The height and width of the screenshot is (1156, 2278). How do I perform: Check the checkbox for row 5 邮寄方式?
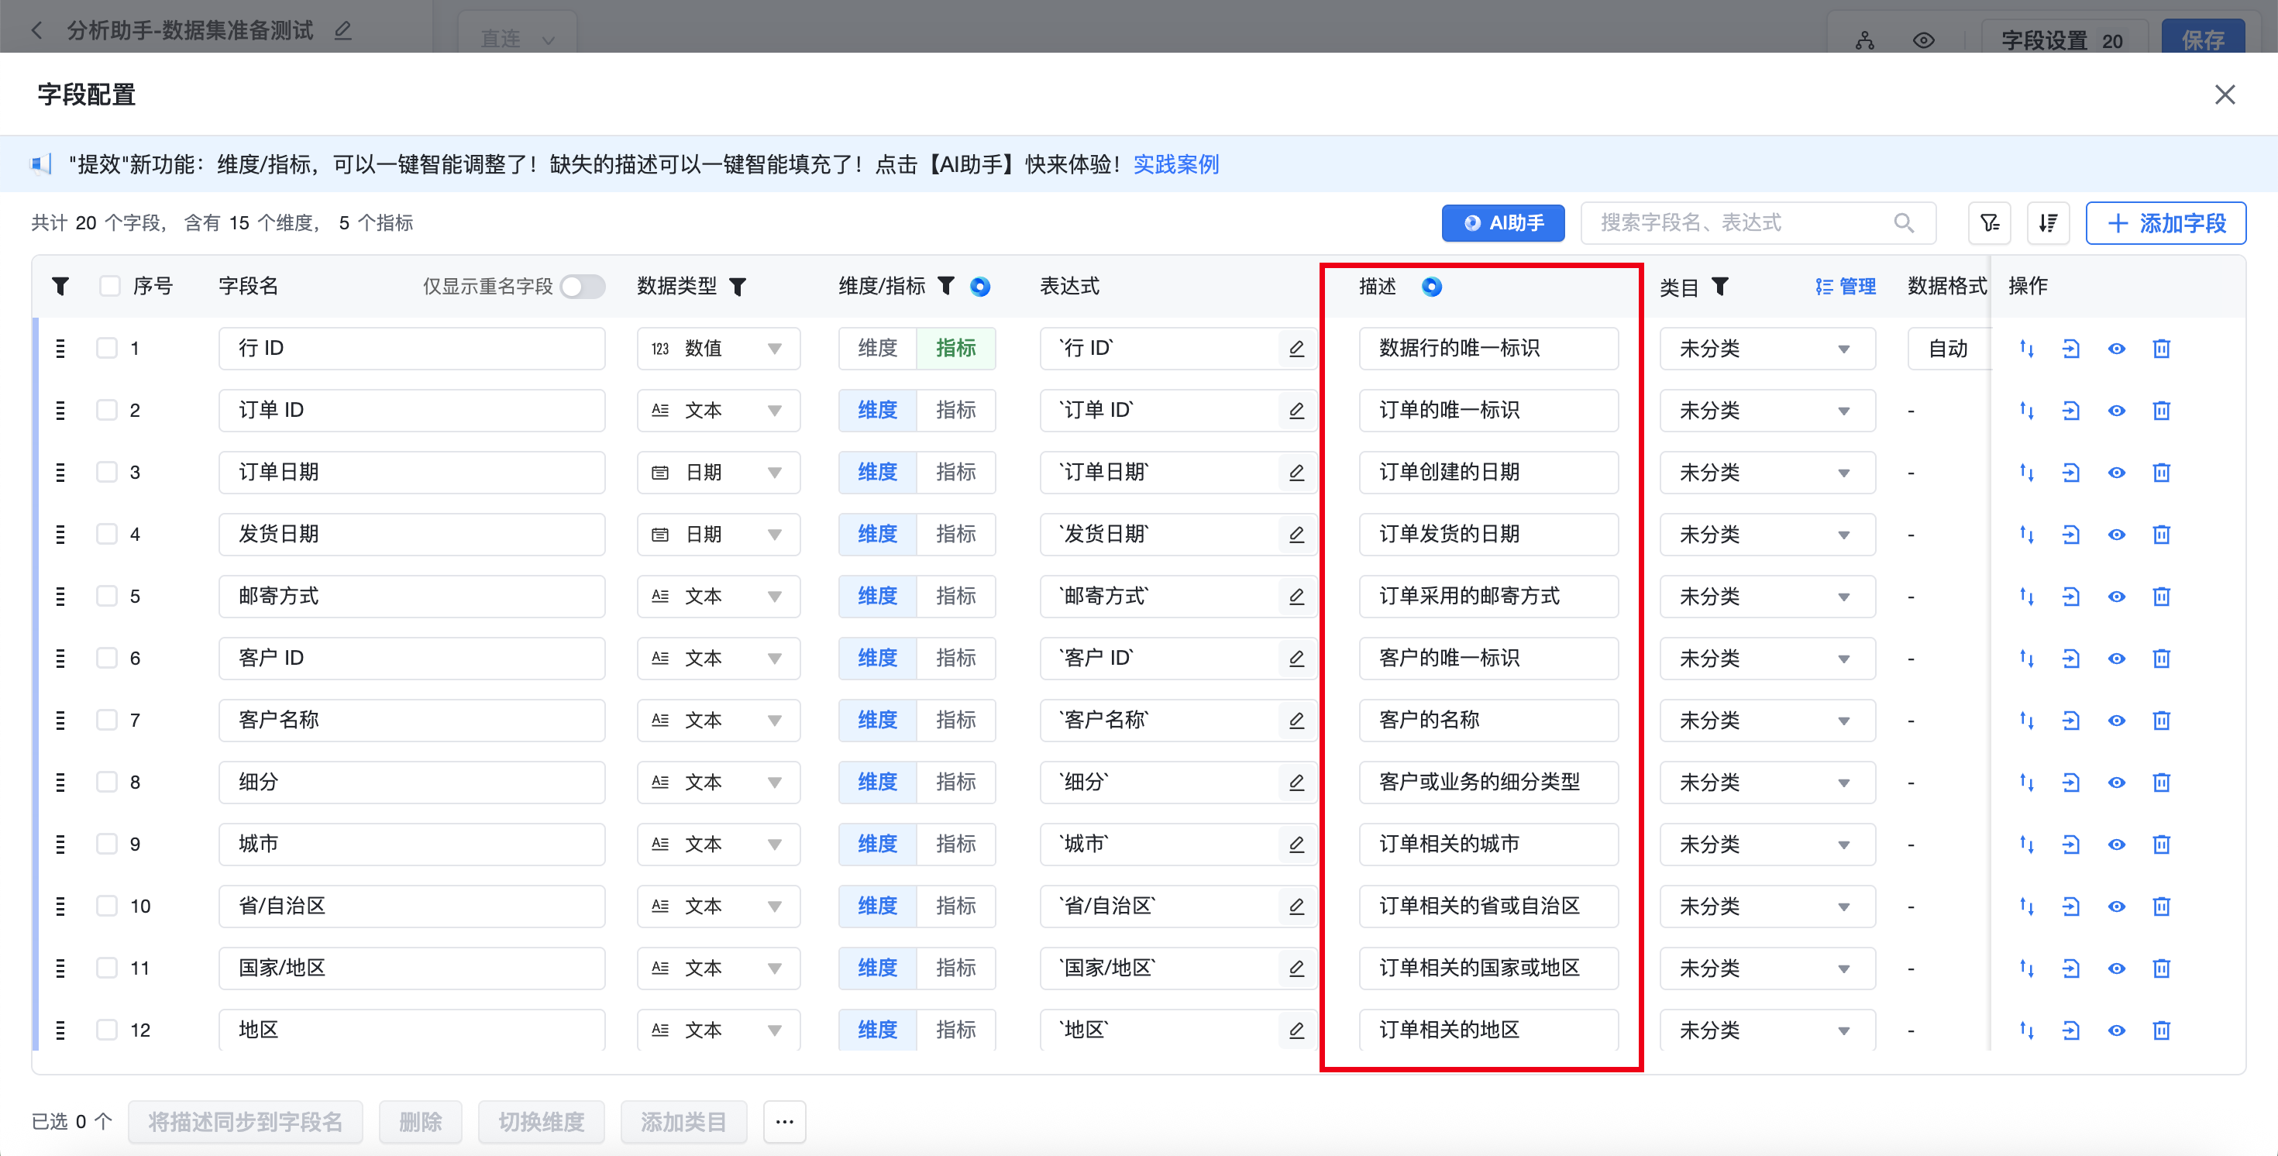tap(107, 595)
